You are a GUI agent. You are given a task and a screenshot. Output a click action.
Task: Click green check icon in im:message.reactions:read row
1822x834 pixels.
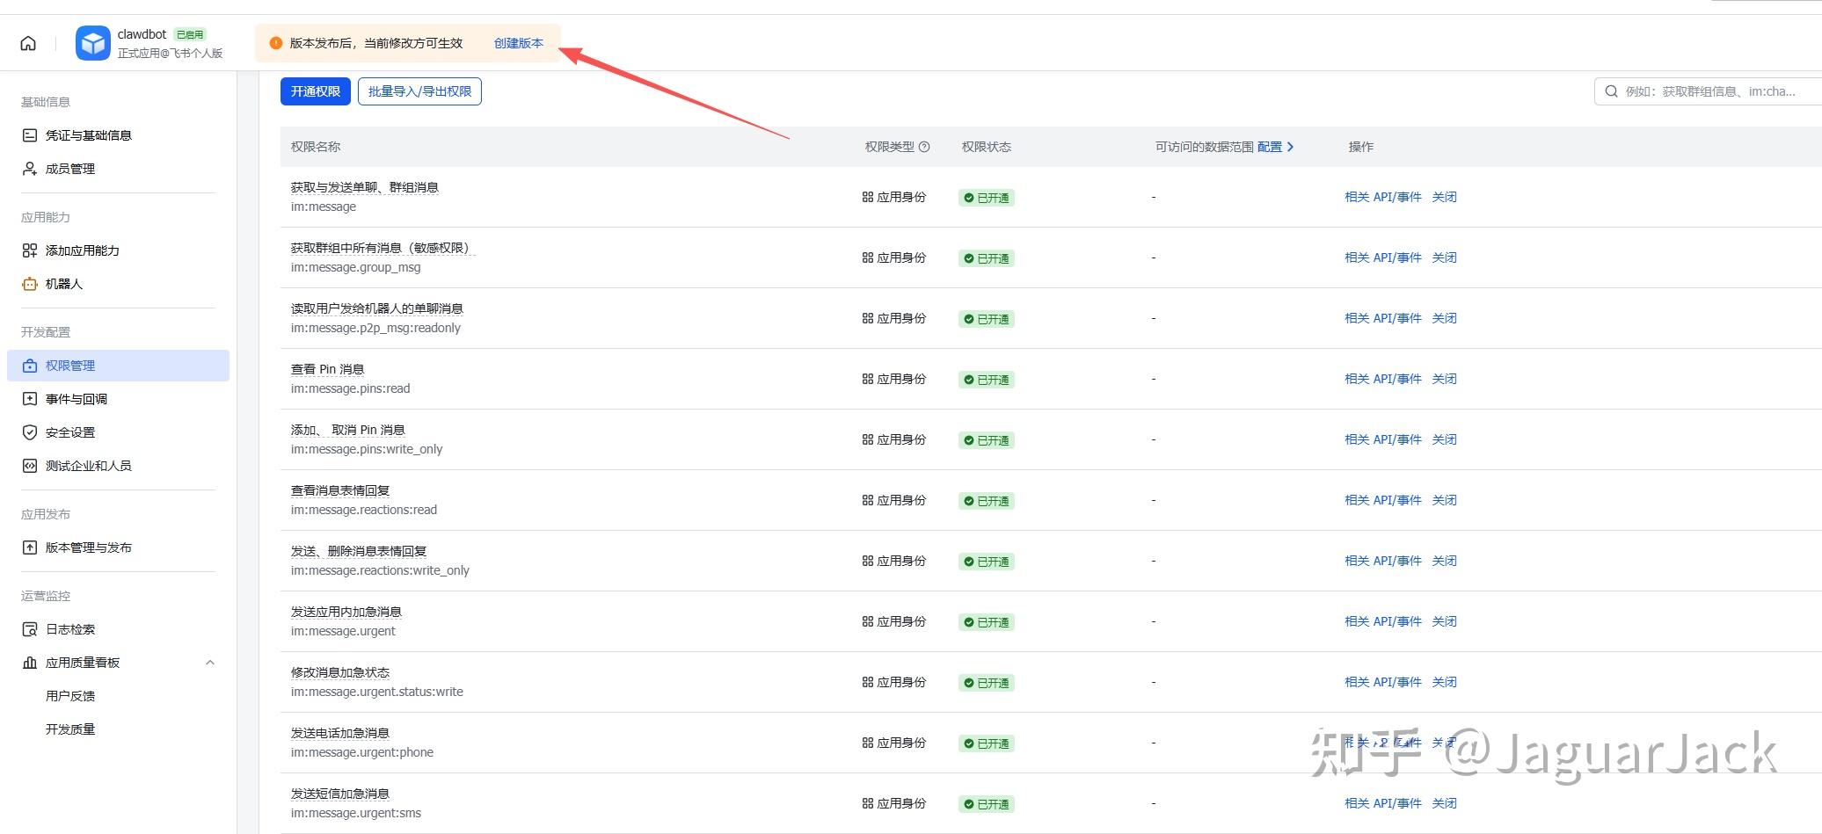pyautogui.click(x=969, y=502)
